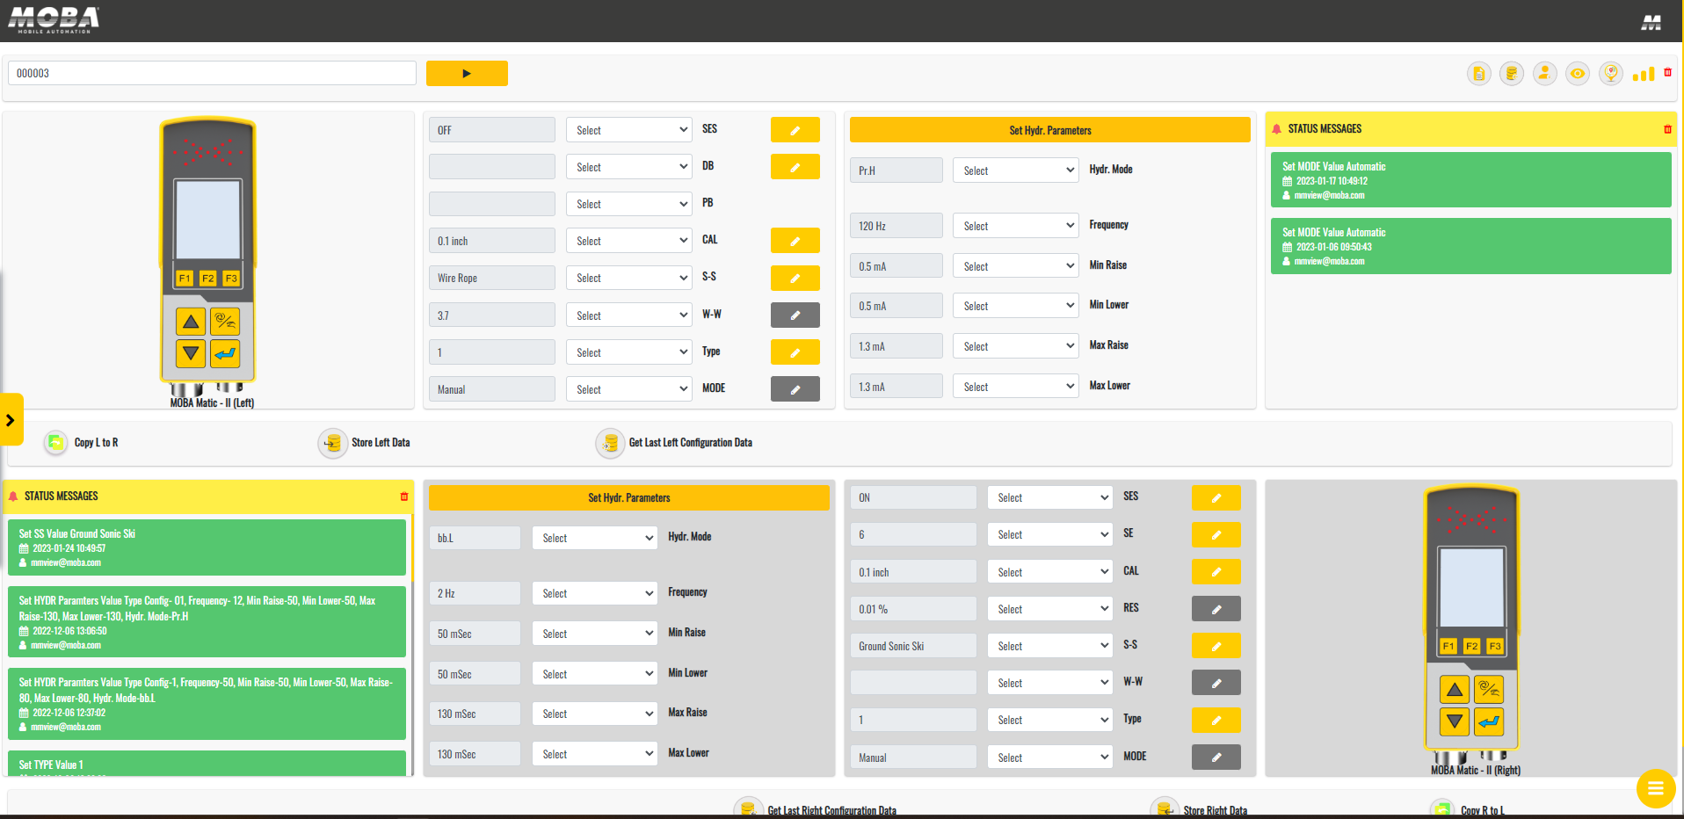Click the yellow play button next to 000003
This screenshot has width=1684, height=819.
click(x=467, y=74)
